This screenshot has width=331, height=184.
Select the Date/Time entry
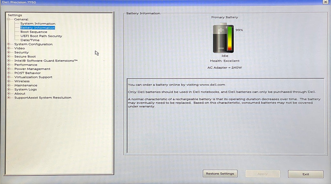tap(30, 40)
